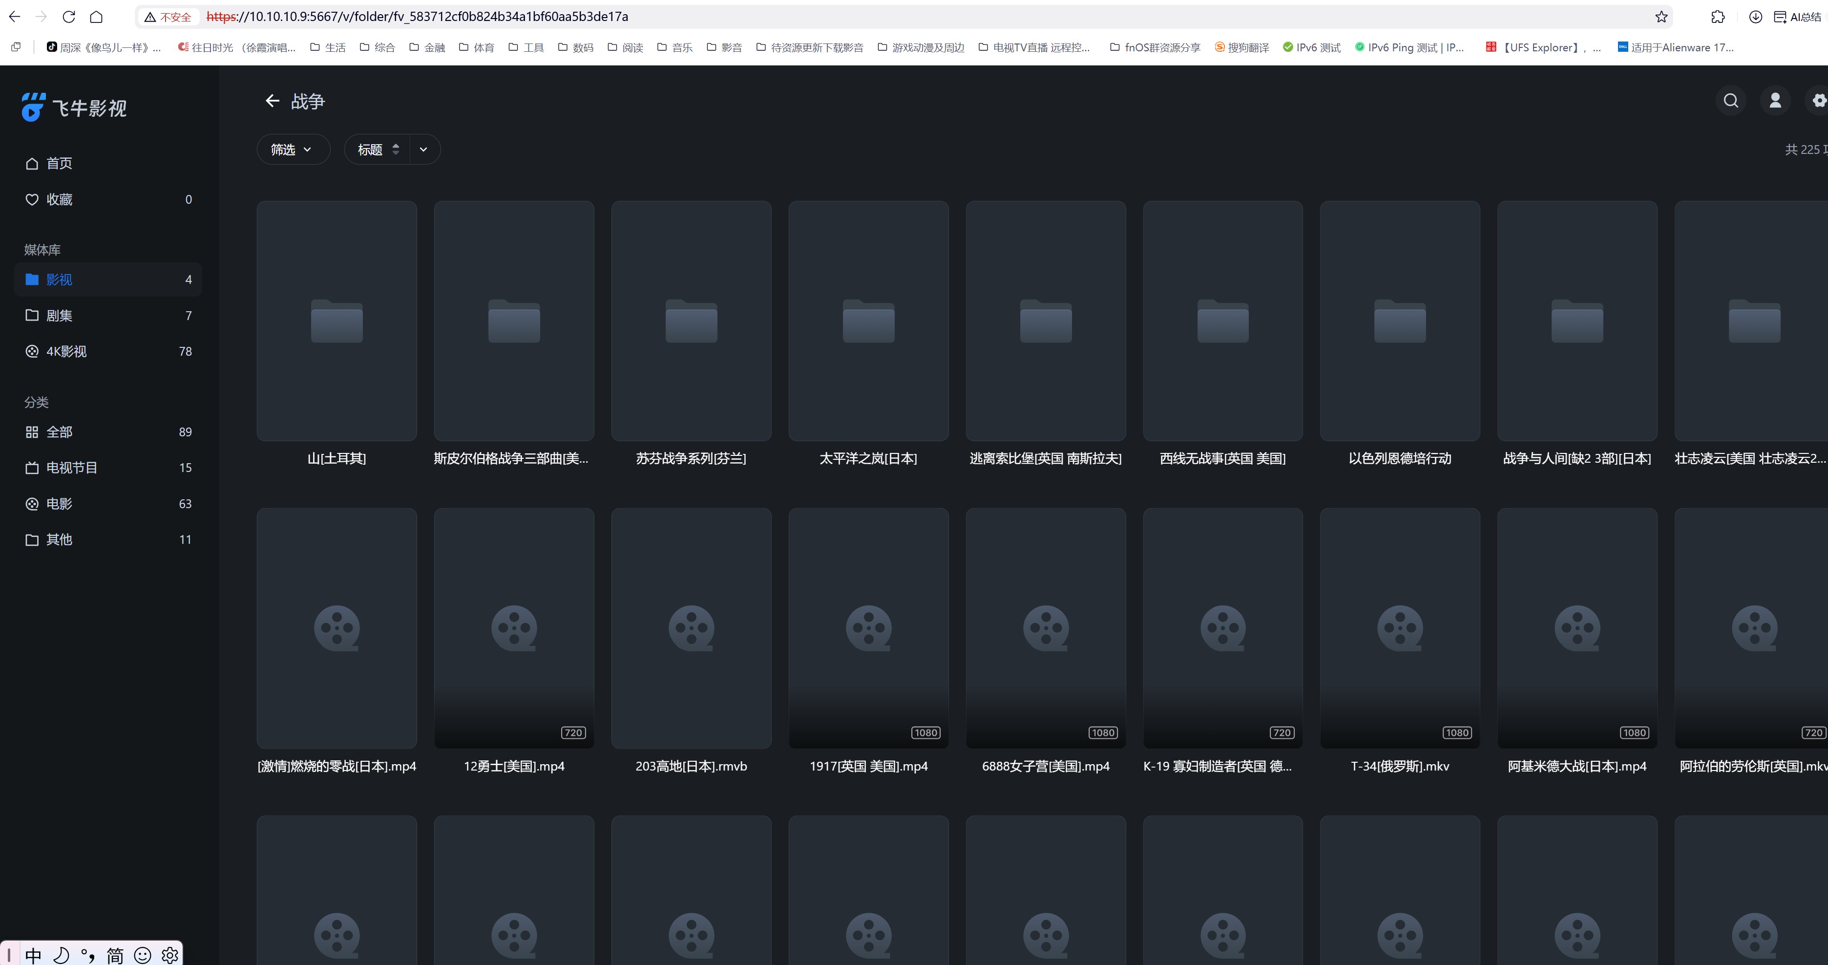
Task: Open the 苏芬战争系列[芬兰] folder
Action: pyautogui.click(x=691, y=321)
